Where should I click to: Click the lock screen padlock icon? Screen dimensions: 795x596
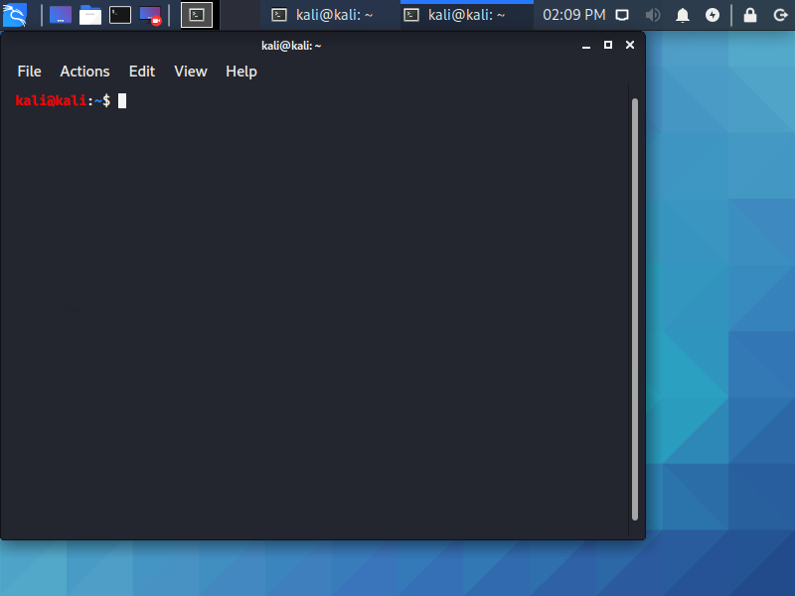(x=750, y=15)
